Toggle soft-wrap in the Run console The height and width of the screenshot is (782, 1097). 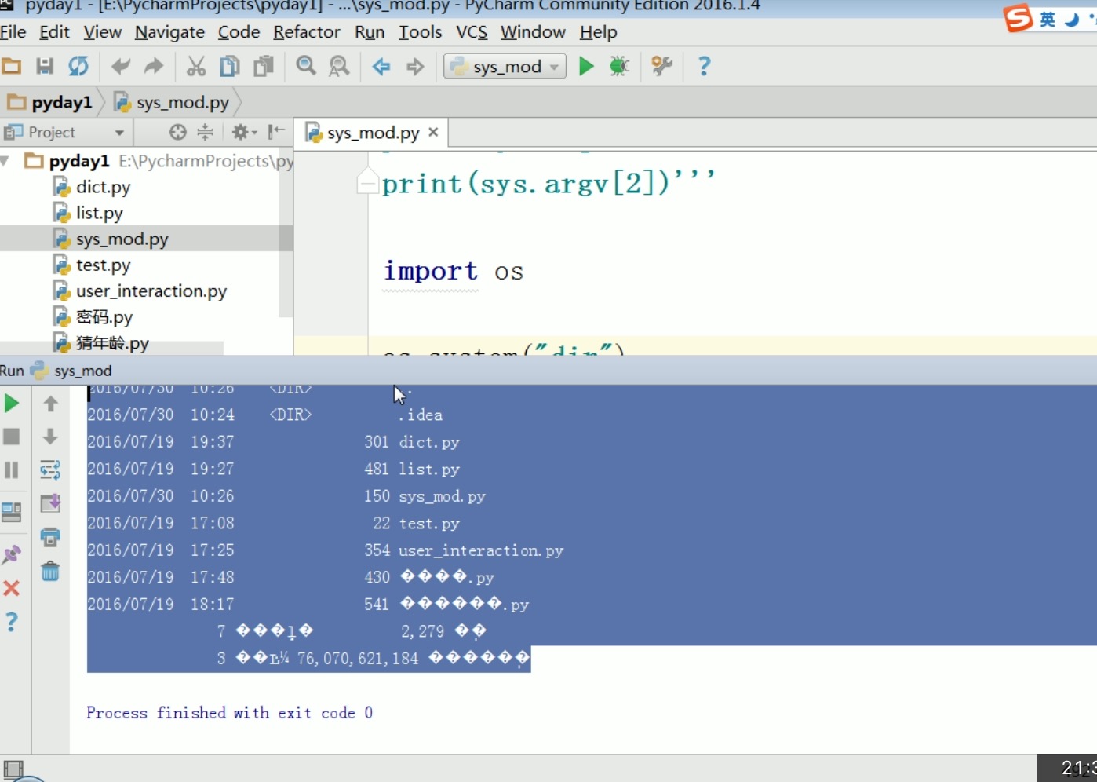50,470
